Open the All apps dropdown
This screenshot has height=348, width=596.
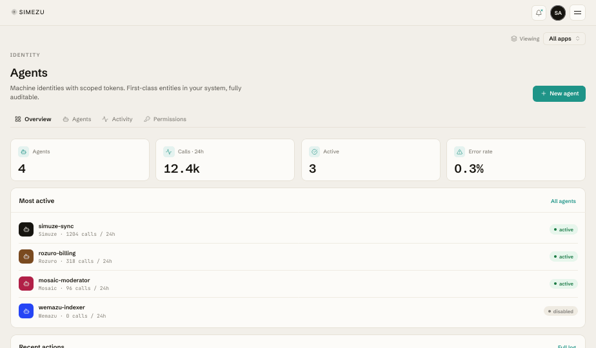click(x=564, y=39)
